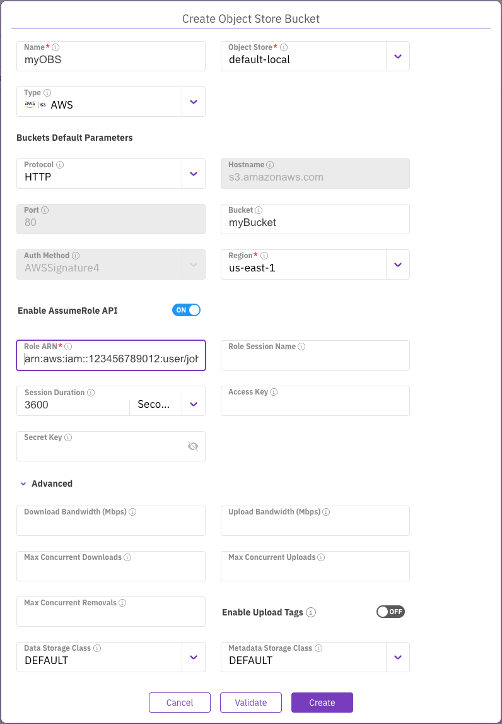The width and height of the screenshot is (502, 724).
Task: Click the Role ARN info icon
Action: pos(68,347)
